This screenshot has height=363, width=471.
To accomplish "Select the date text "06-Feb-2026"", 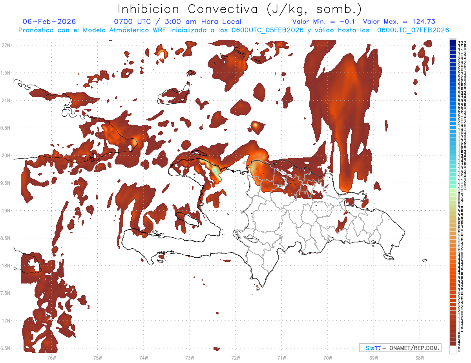I will pos(49,22).
